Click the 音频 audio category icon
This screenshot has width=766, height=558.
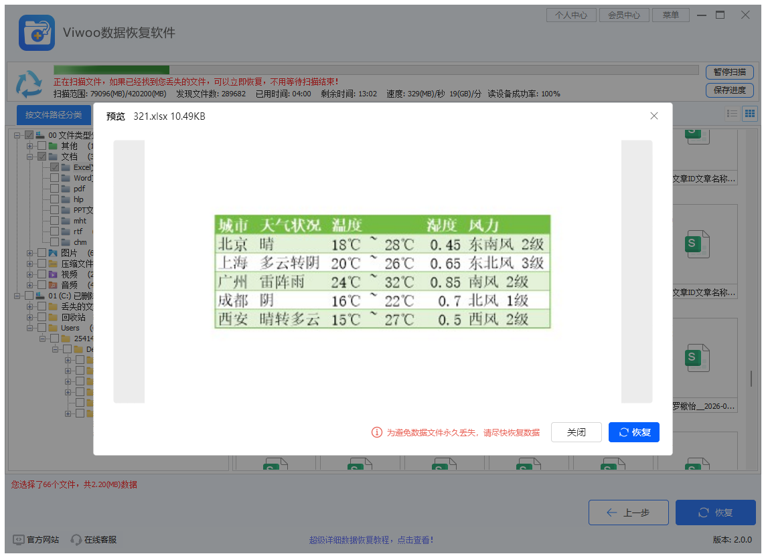tap(53, 284)
